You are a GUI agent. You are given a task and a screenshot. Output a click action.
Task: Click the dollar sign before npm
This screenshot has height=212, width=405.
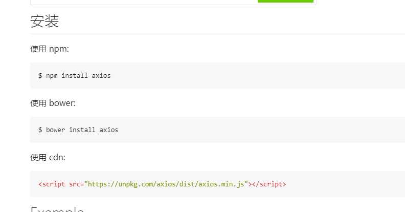pos(40,75)
